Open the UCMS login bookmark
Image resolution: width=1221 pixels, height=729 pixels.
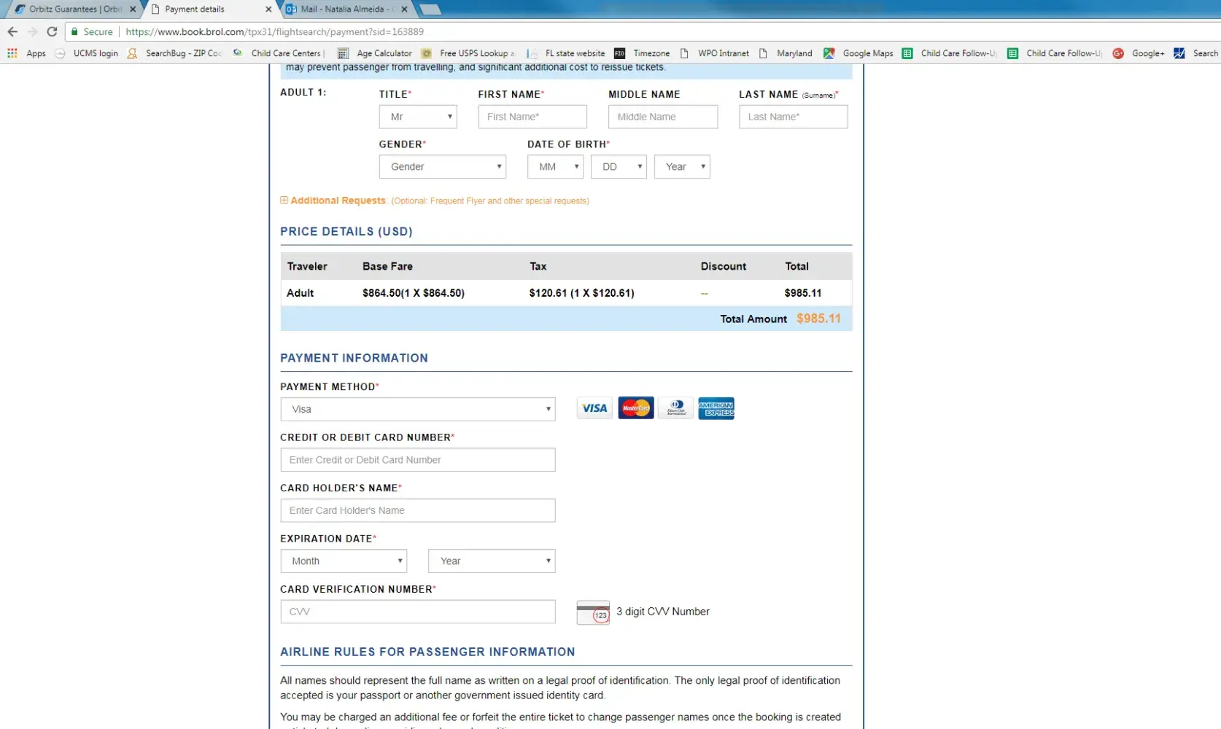pos(86,53)
